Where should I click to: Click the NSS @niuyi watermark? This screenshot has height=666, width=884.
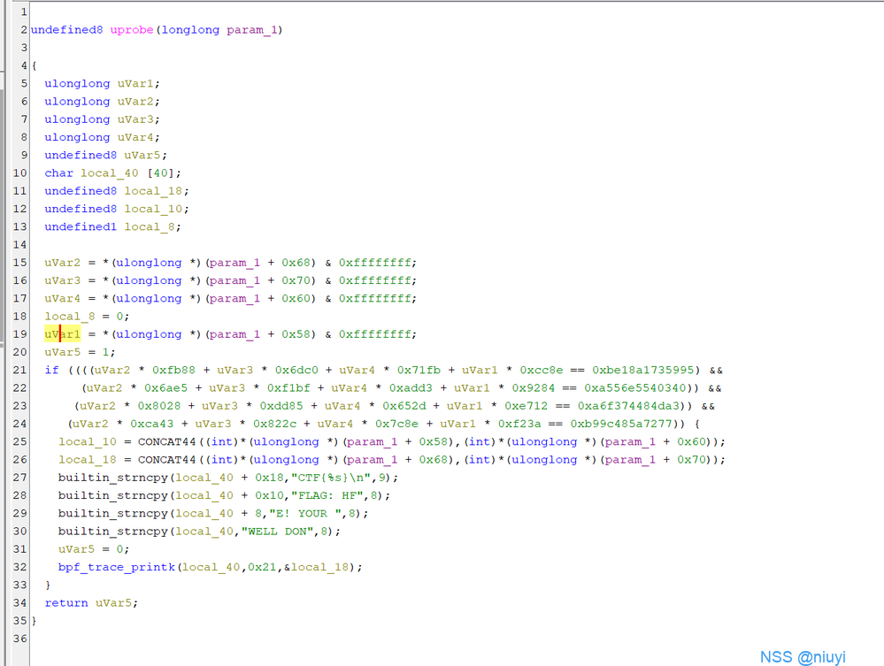tap(803, 656)
